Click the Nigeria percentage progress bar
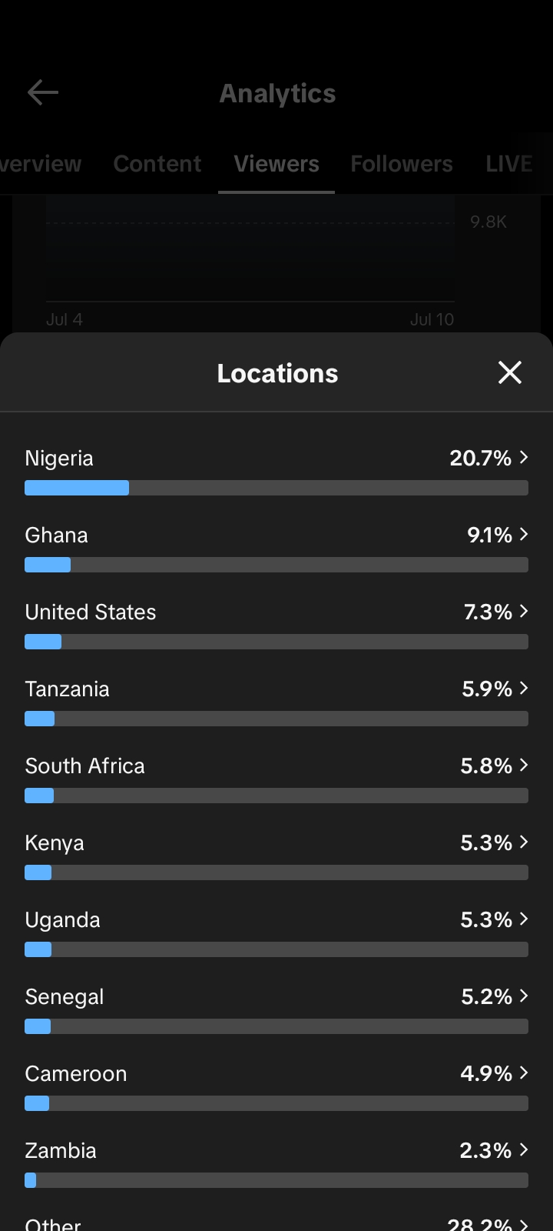This screenshot has height=1231, width=553. [276, 488]
